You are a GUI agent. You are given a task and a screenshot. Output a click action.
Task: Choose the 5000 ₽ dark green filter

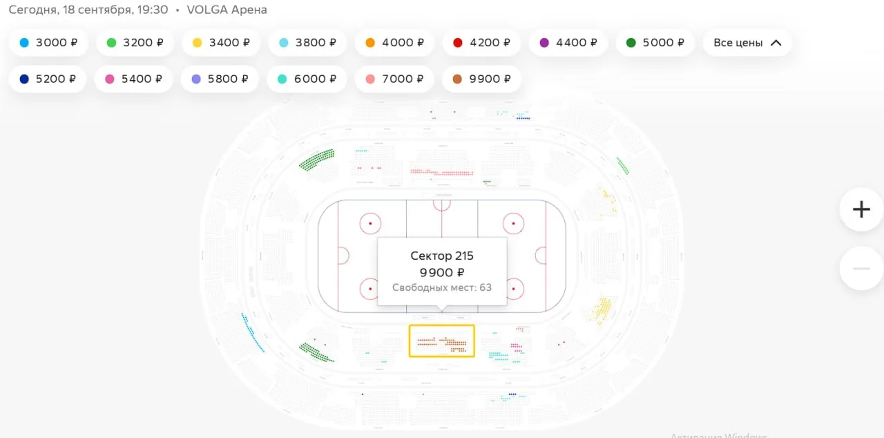pyautogui.click(x=655, y=43)
